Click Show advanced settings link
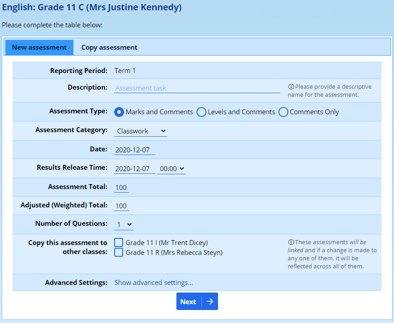Viewport: 394px width, 323px height. (154, 283)
